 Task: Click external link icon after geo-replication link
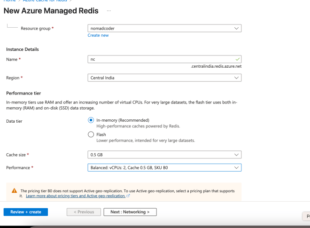tap(128, 196)
